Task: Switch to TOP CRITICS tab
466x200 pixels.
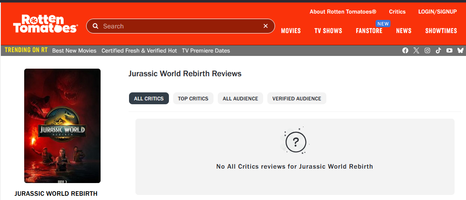Action: (x=193, y=98)
